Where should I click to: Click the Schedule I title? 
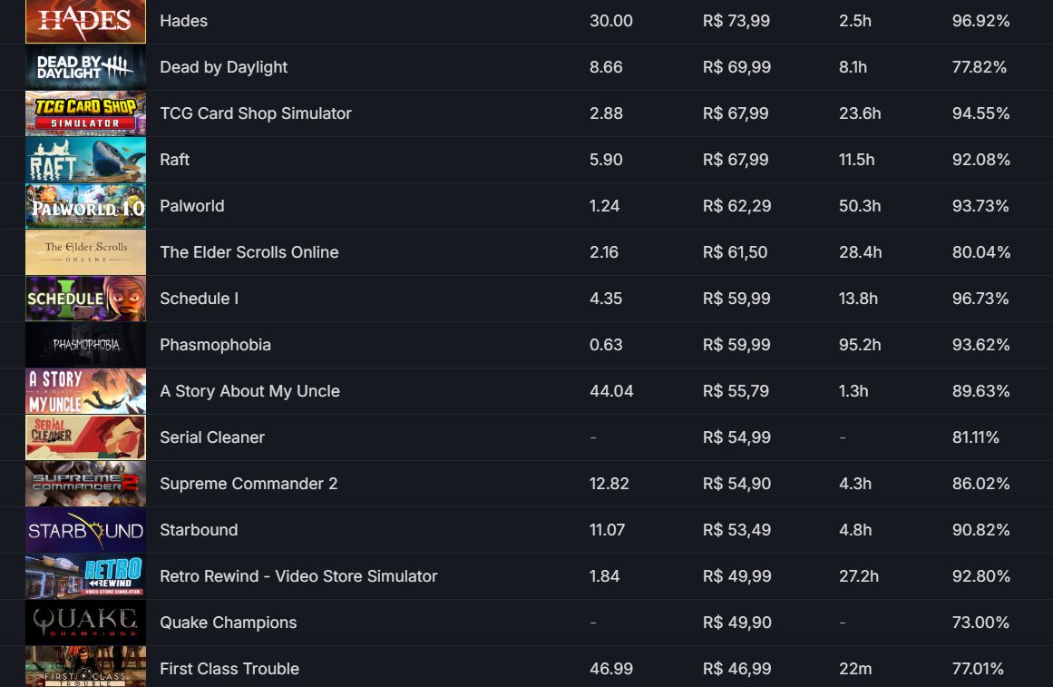click(x=199, y=299)
